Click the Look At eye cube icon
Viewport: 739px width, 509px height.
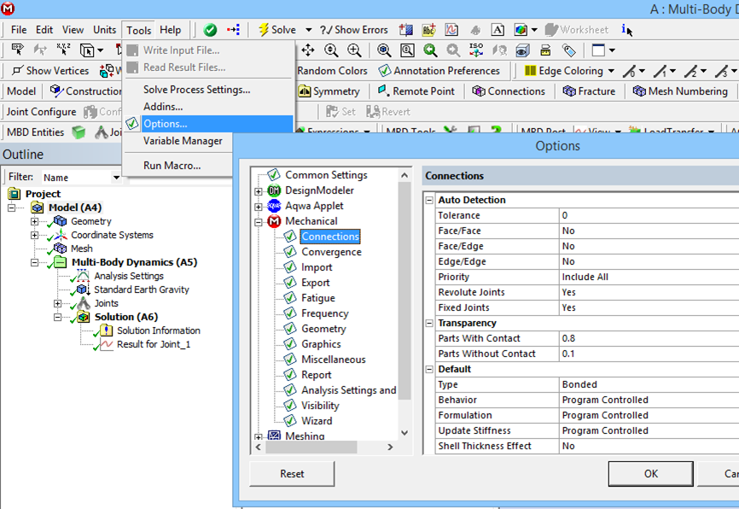[522, 50]
